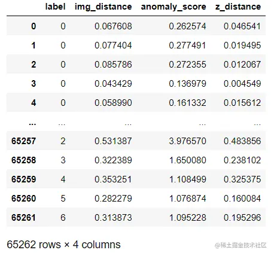
Task: Click anomaly_score value 3.976570
Action: 187,141
